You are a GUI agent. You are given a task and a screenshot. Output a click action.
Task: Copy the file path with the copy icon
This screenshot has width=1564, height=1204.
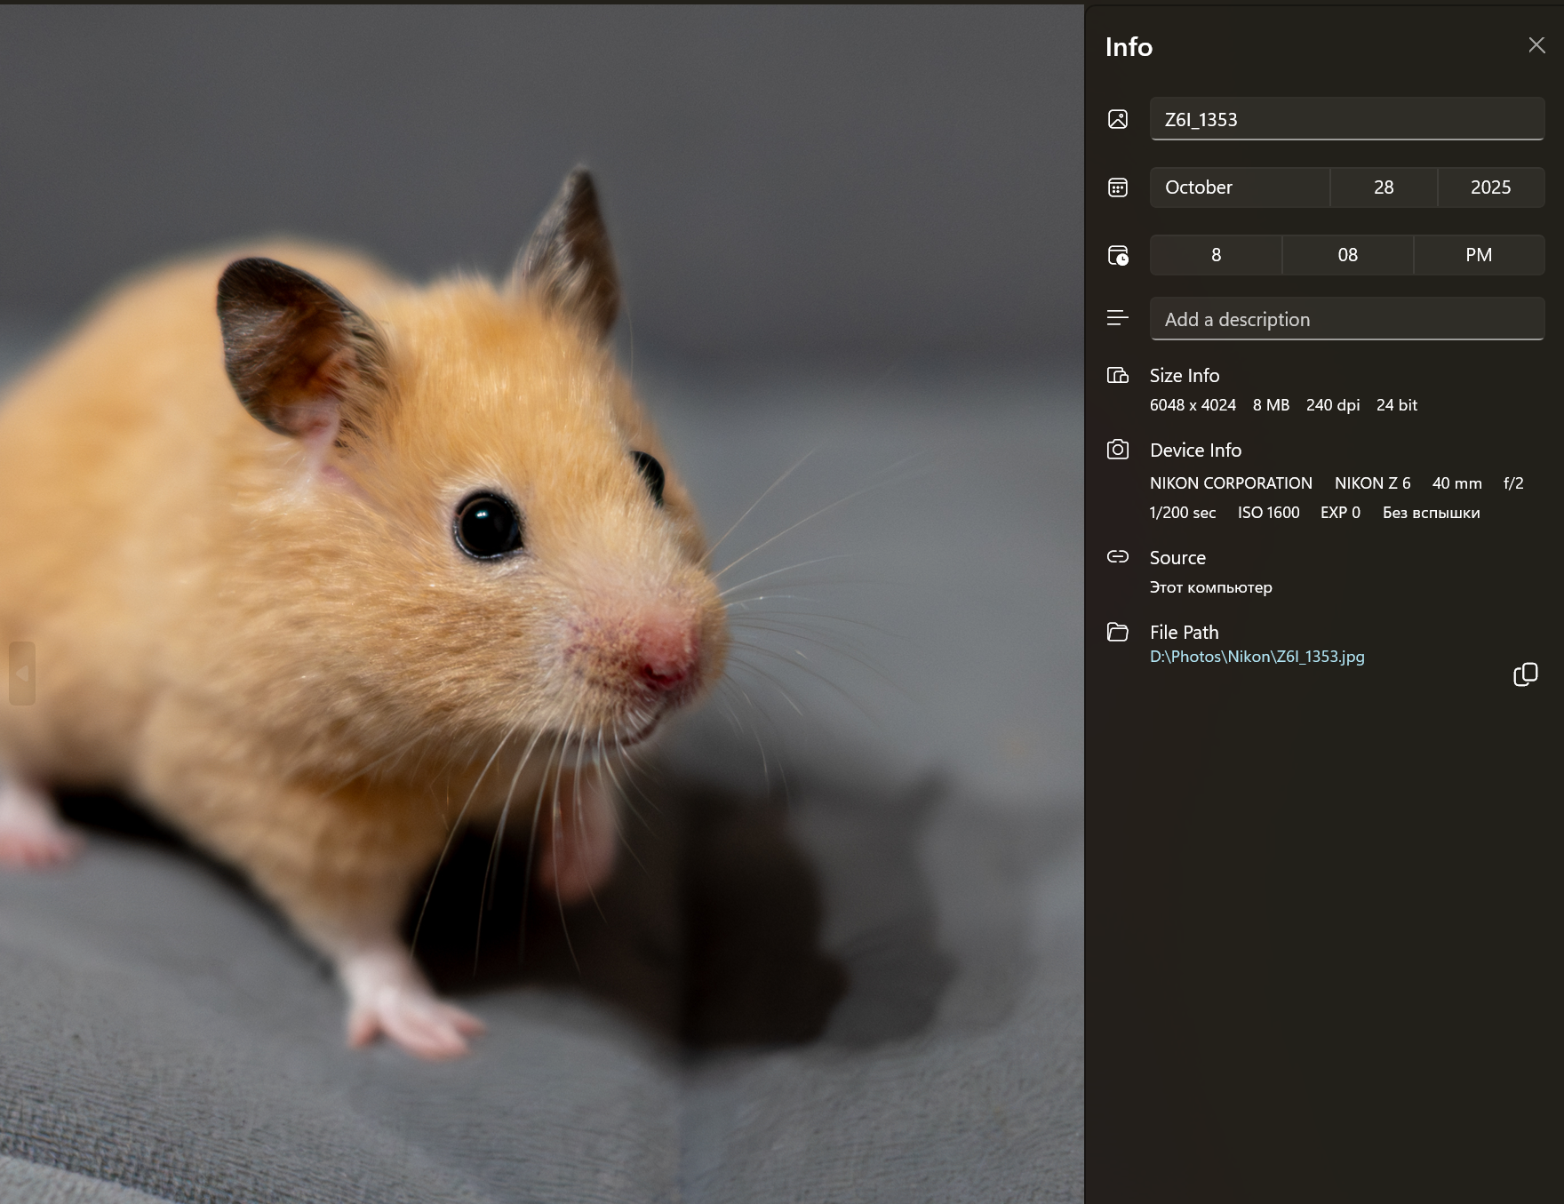point(1525,675)
